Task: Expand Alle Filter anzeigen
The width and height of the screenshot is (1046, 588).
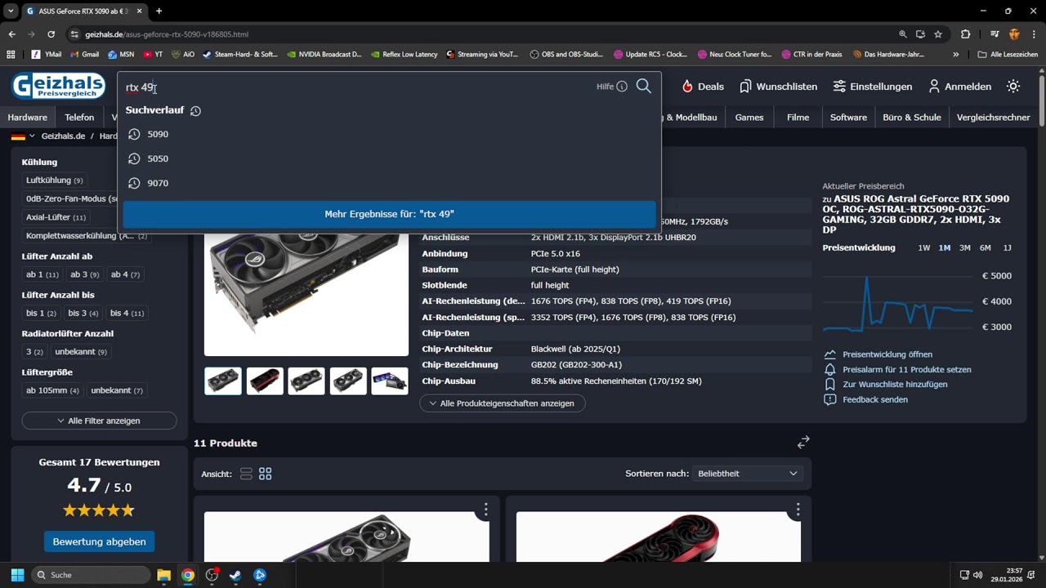Action: 99,421
